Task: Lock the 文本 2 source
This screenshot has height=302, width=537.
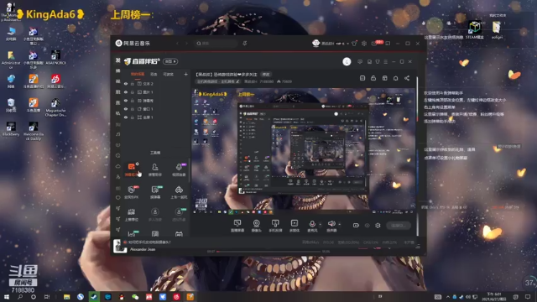Action: (133, 84)
